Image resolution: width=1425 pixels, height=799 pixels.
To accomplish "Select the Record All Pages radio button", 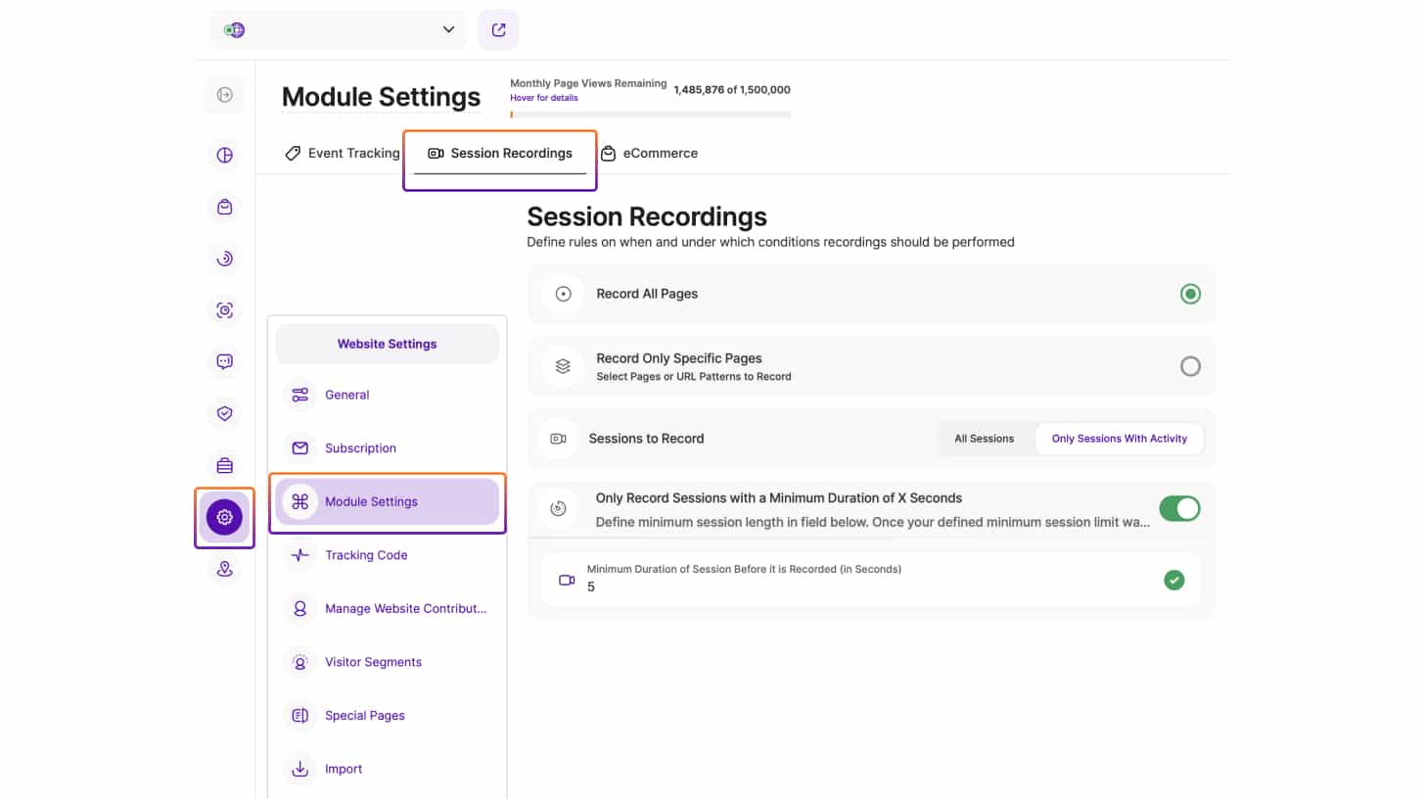I will tap(1189, 294).
